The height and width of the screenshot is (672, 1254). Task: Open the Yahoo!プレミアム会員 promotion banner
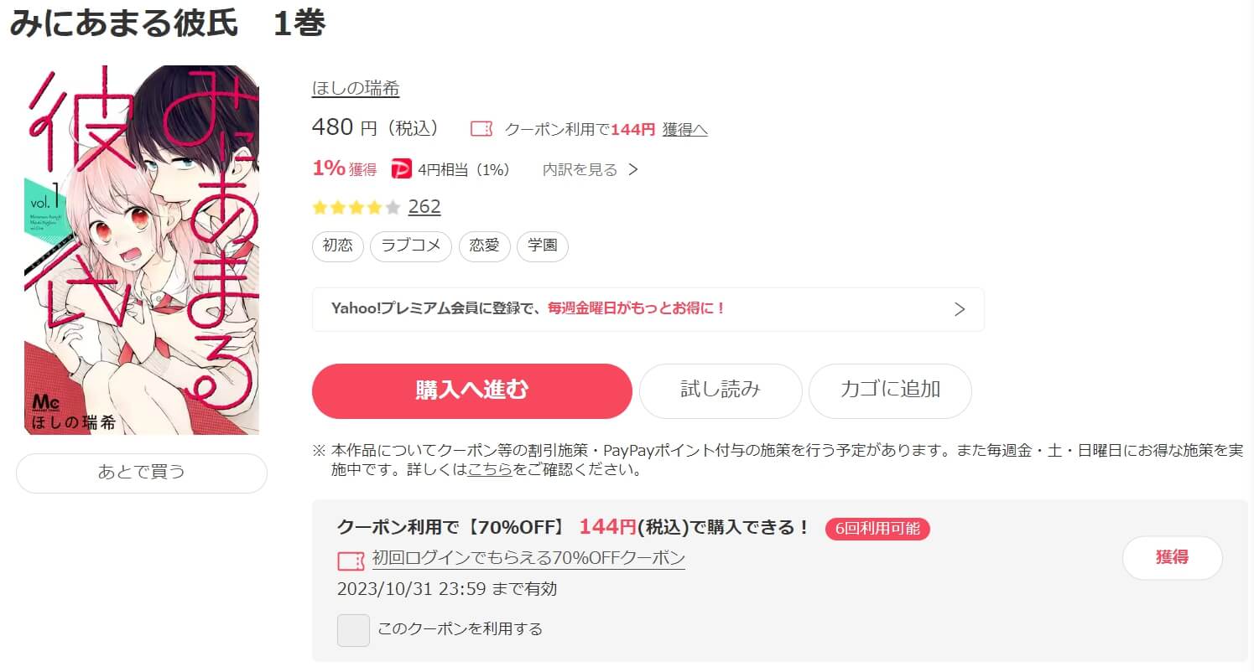(x=648, y=309)
